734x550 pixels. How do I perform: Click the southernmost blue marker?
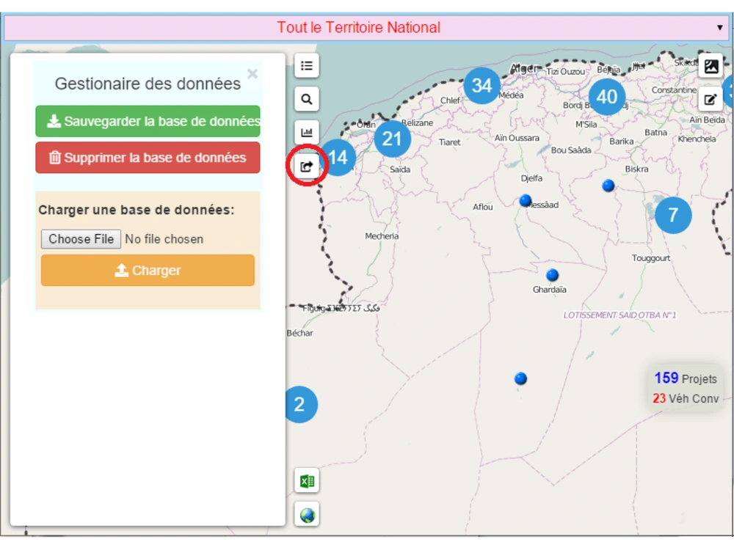[520, 378]
